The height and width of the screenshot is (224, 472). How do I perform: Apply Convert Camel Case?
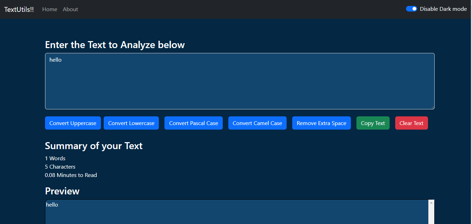pyautogui.click(x=257, y=123)
